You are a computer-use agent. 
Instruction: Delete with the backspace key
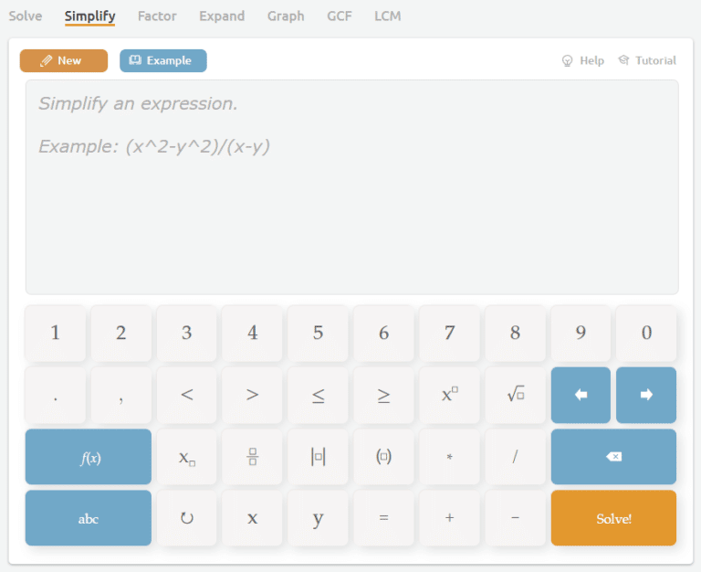(x=613, y=457)
